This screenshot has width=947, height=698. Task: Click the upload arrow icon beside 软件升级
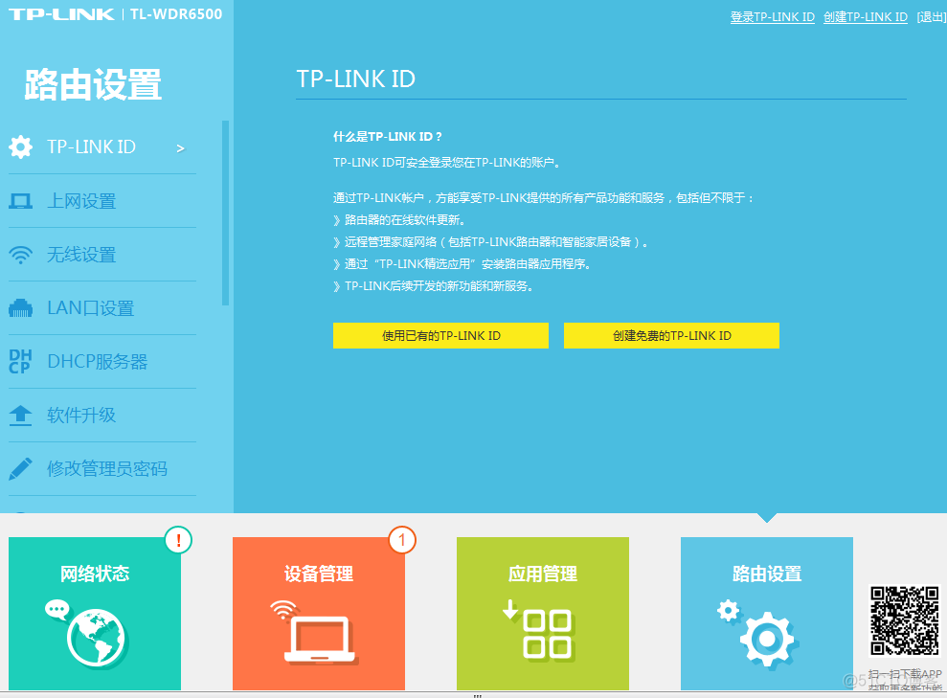coord(20,416)
